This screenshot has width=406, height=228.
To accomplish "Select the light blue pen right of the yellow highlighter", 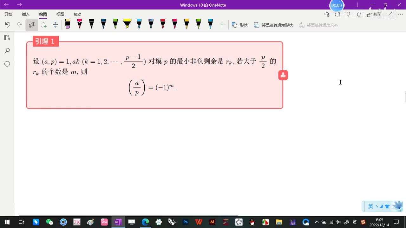I will coord(139,24).
